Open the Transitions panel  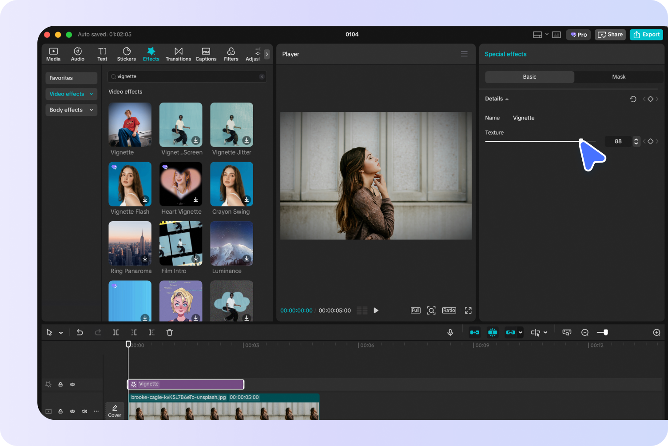point(178,54)
